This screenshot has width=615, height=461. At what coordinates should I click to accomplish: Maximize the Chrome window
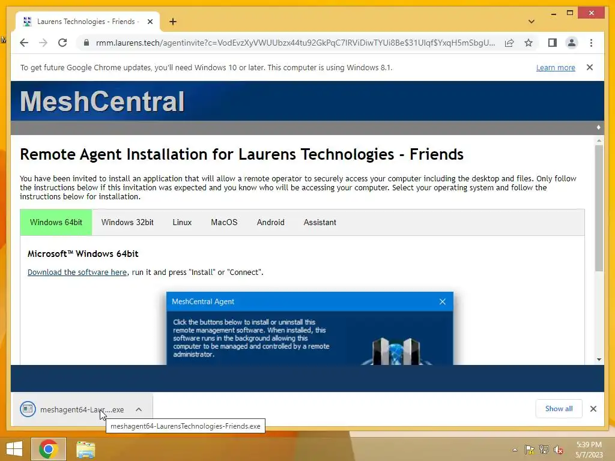pyautogui.click(x=570, y=13)
